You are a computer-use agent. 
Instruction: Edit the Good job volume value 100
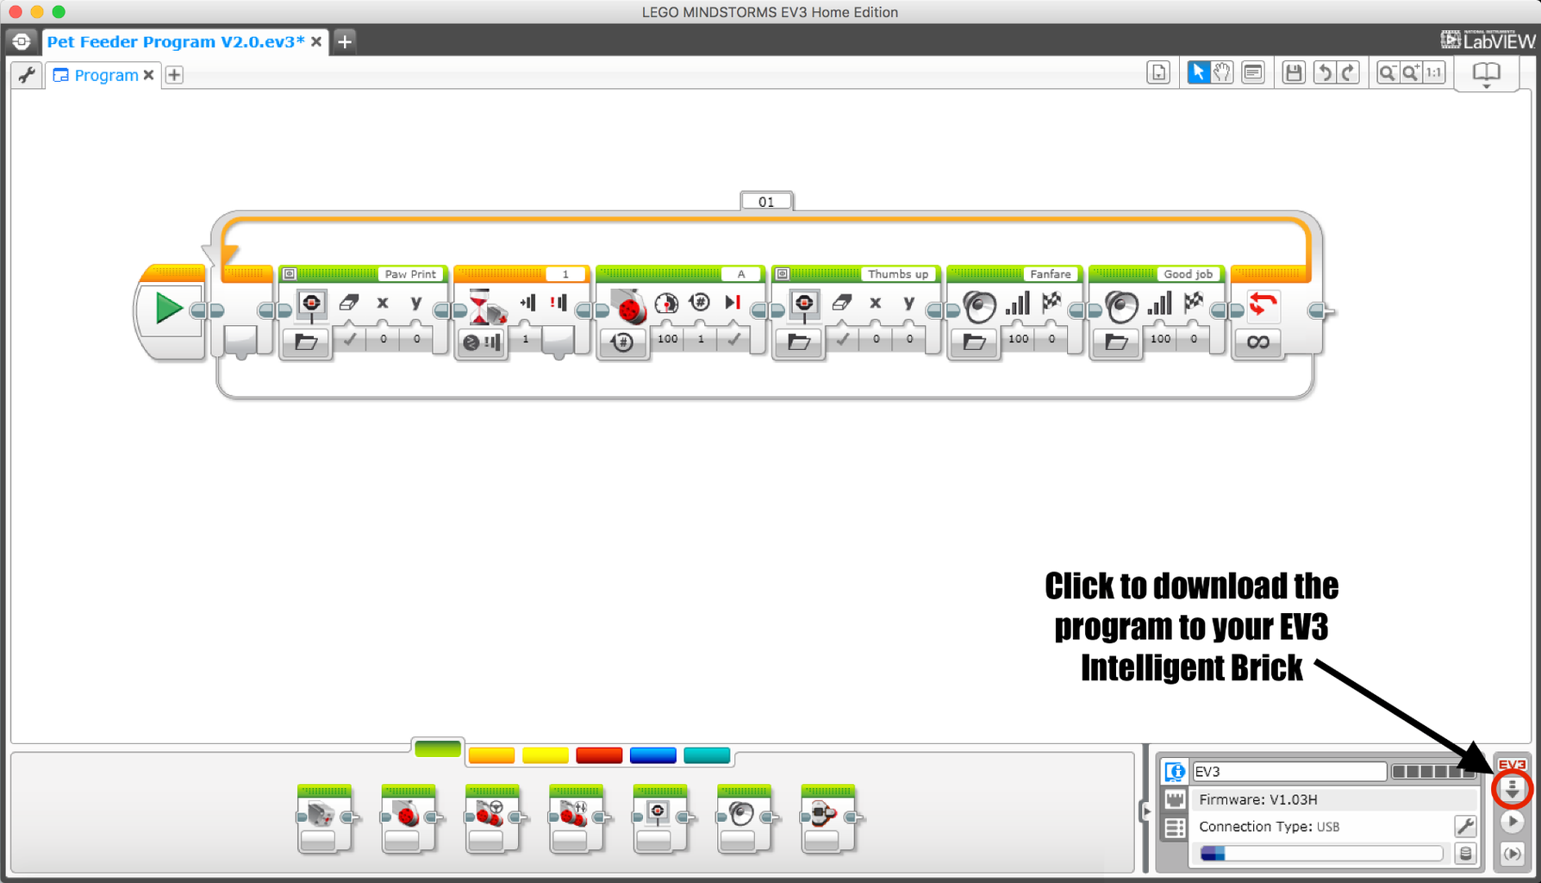tap(1161, 339)
